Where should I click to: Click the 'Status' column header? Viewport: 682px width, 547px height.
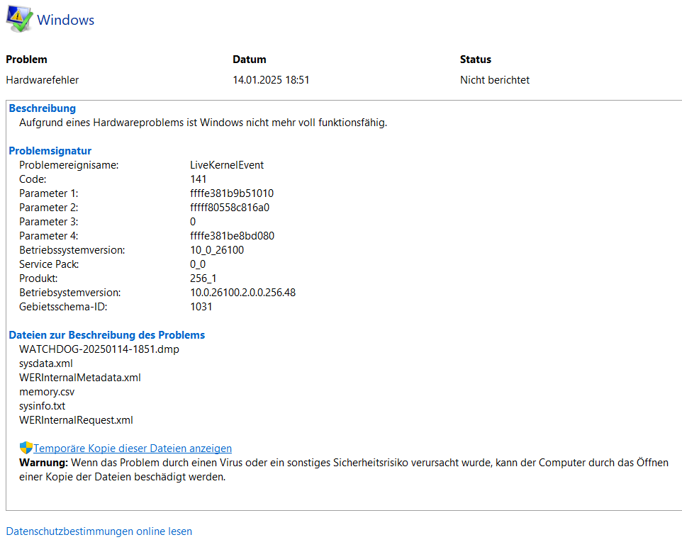(x=476, y=60)
